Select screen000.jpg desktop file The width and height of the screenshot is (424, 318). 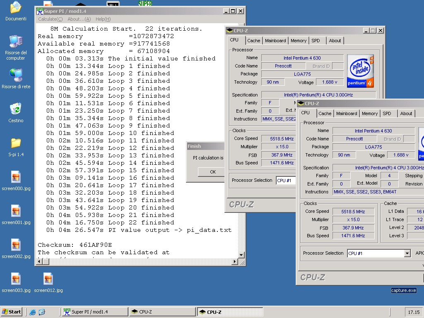point(16,181)
